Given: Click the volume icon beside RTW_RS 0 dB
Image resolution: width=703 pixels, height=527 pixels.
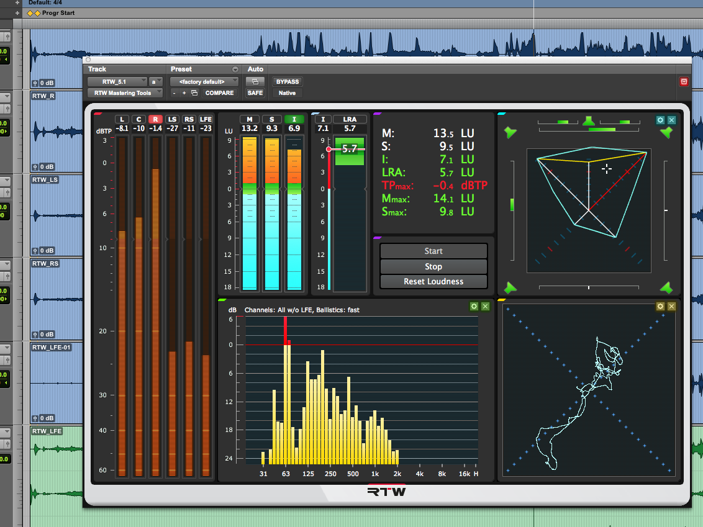Looking at the screenshot, I should tap(35, 335).
